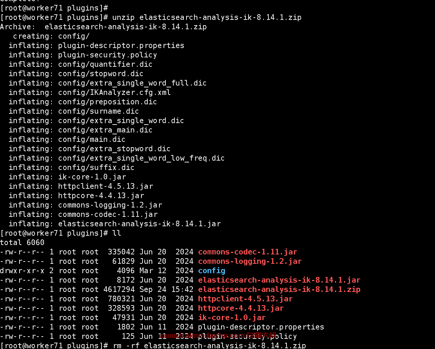Click config/extra_single_word_low_freq.dic output line
The image size is (435, 349).
pos(117,158)
